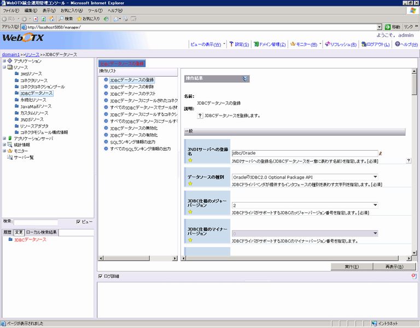
Task: Click the star icon under データソースの種別
Action: point(190,183)
